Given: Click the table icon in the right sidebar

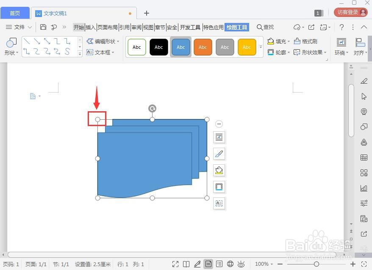Looking at the screenshot, I should 364,157.
